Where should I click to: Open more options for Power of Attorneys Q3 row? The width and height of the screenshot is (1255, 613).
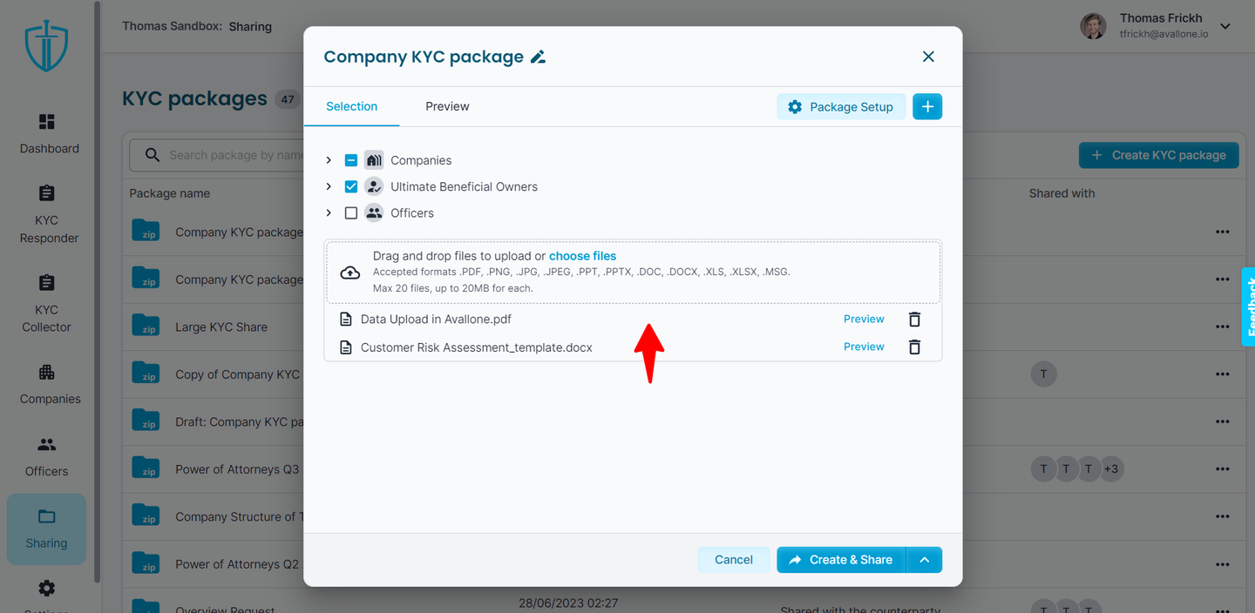point(1223,469)
